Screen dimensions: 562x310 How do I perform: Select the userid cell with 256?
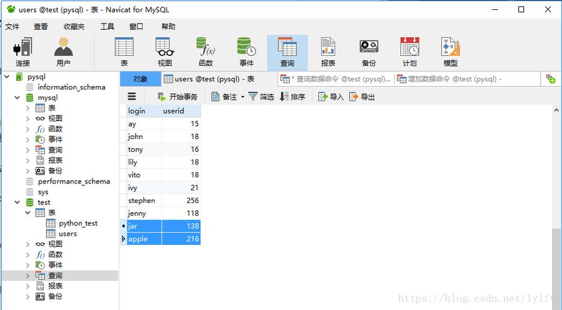(182, 201)
